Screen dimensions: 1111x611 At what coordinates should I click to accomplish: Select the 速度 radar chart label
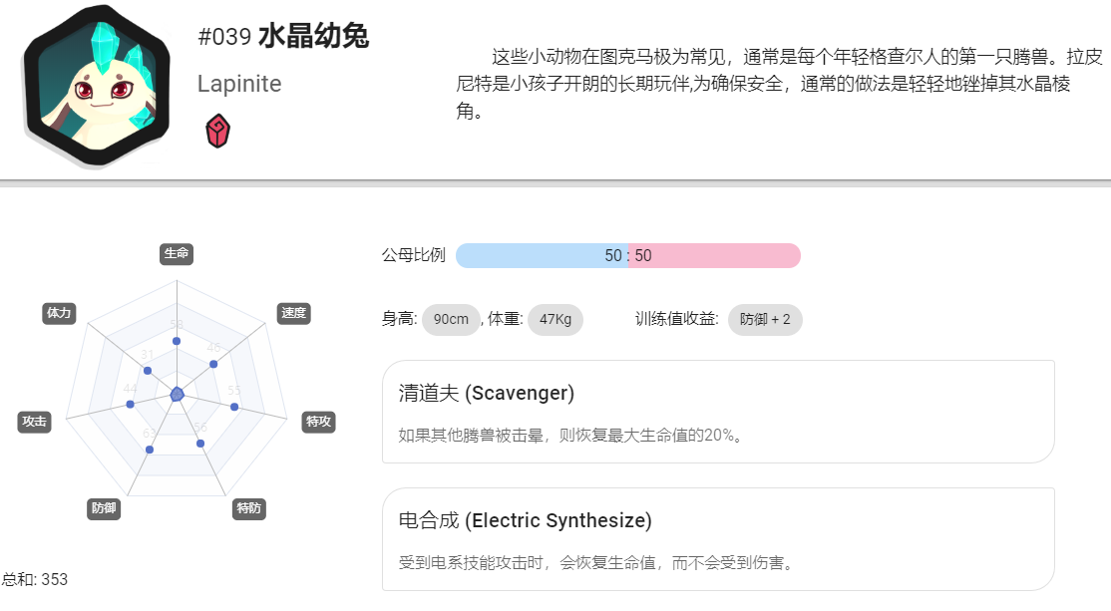coord(293,313)
